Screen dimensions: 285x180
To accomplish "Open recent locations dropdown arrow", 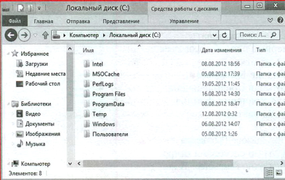I will click(x=36, y=35).
